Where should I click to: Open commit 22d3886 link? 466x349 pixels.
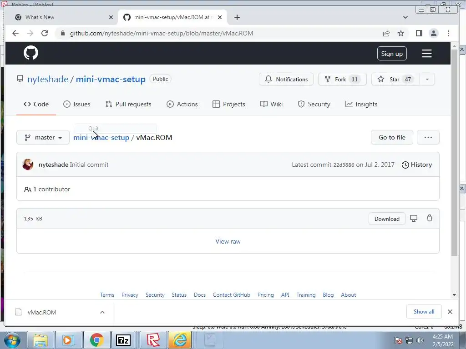(x=344, y=165)
